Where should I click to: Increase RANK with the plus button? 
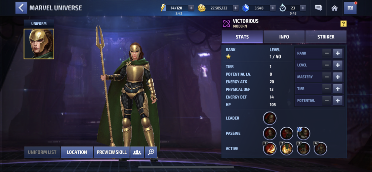point(338,53)
